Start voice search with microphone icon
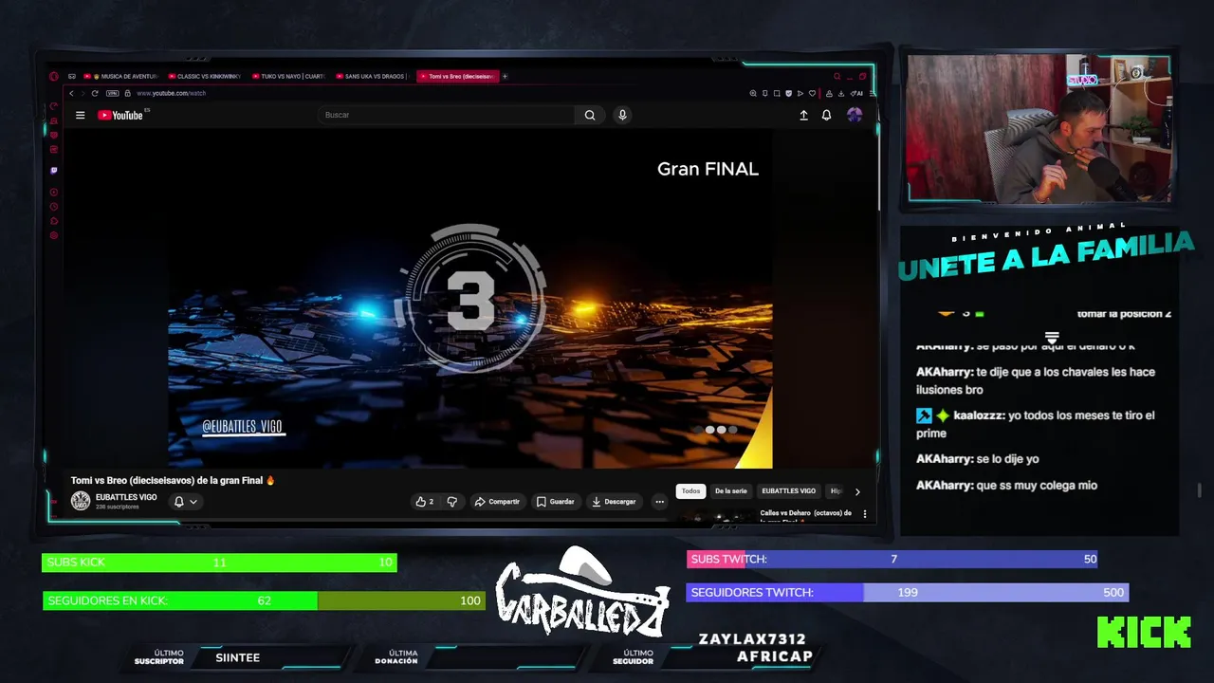 (x=622, y=115)
